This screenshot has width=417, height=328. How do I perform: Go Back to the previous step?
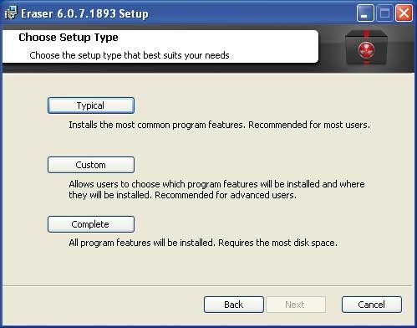coord(234,305)
